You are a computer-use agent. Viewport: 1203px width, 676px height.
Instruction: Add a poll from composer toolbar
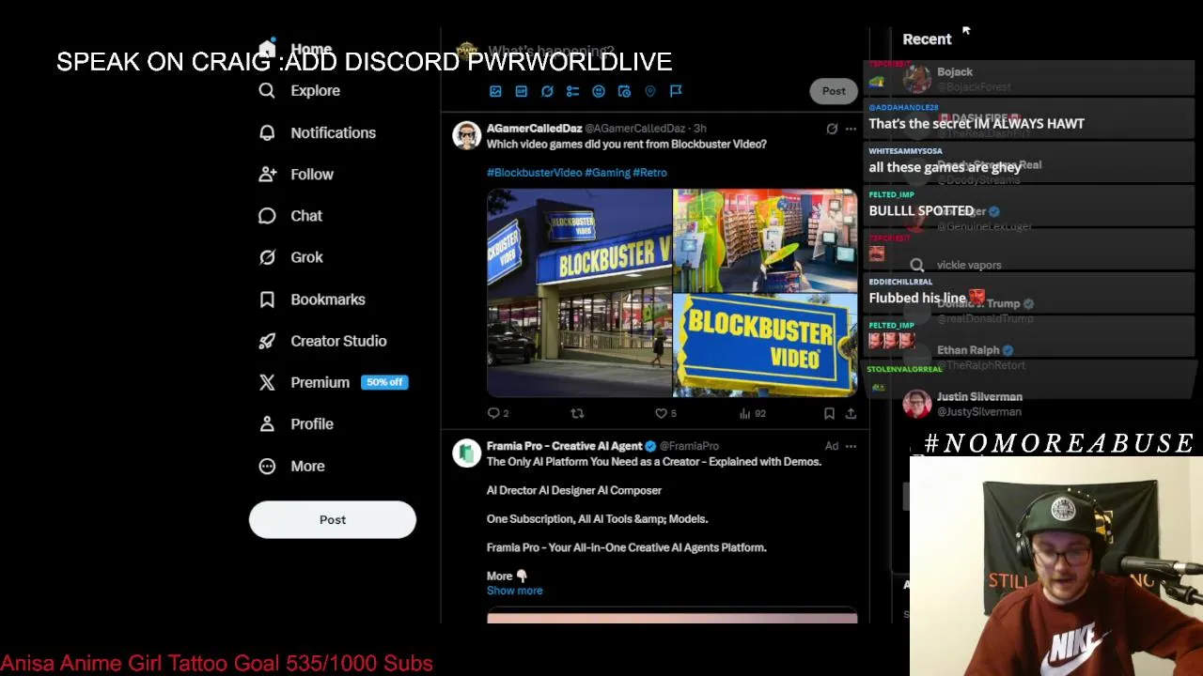(x=572, y=91)
